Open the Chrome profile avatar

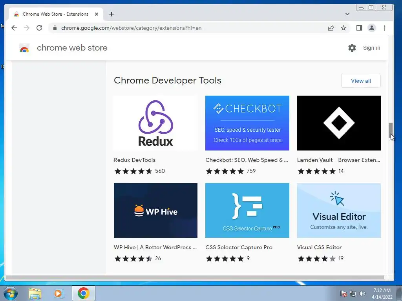coord(372,28)
